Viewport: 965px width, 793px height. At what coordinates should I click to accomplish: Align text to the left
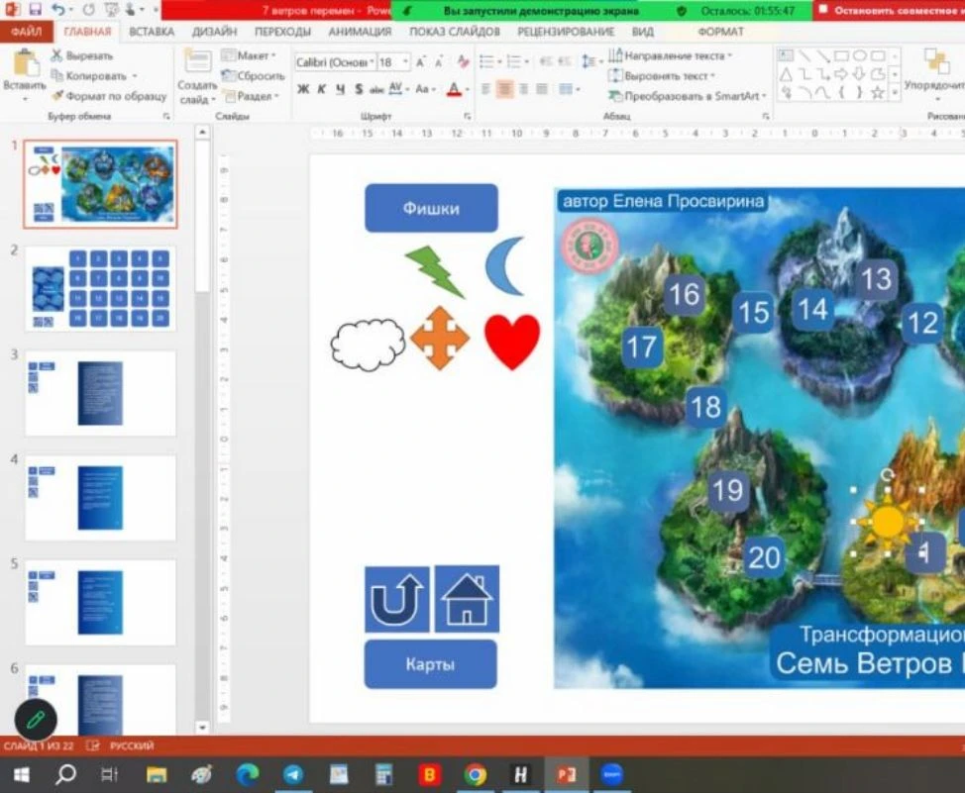[485, 90]
